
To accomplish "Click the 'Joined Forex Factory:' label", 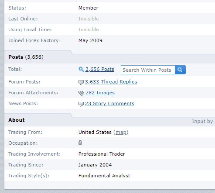I will pyautogui.click(x=34, y=40).
